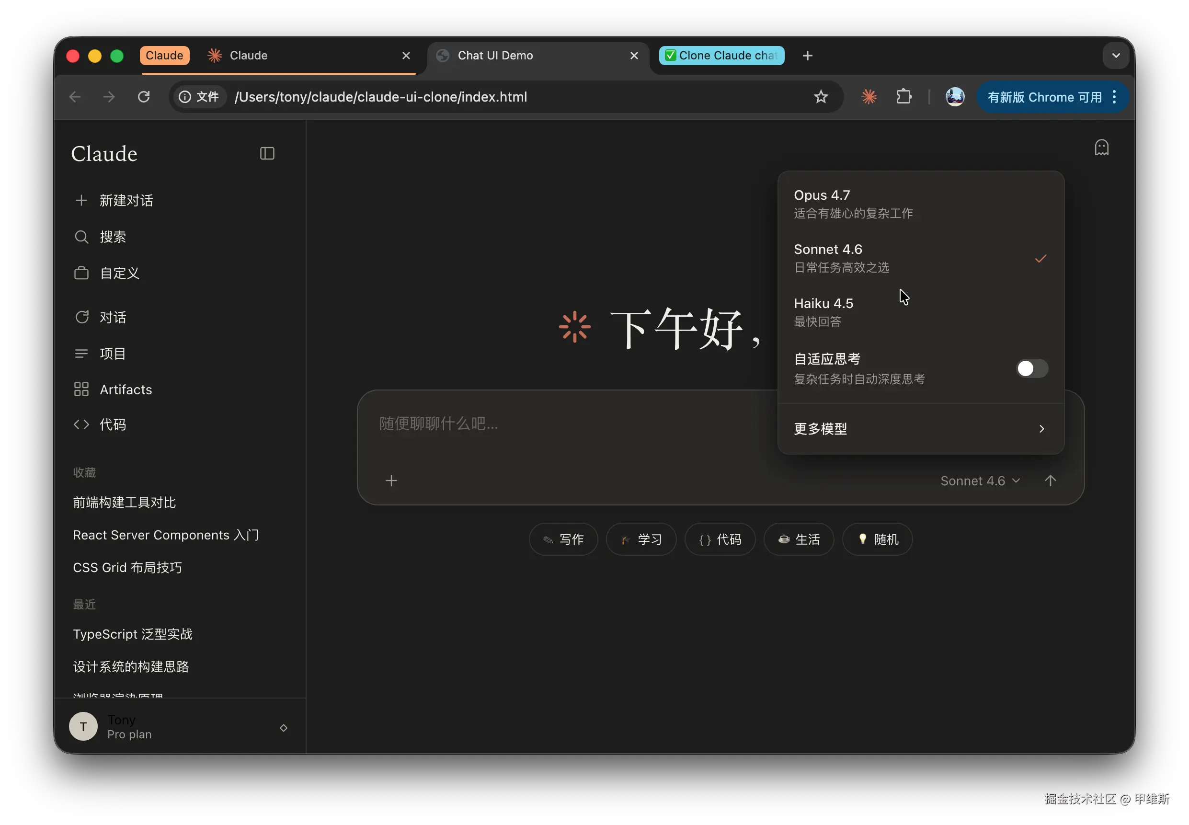Bookmark page with star icon

(x=821, y=97)
